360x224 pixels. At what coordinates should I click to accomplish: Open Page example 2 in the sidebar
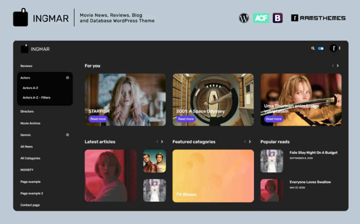pyautogui.click(x=32, y=193)
